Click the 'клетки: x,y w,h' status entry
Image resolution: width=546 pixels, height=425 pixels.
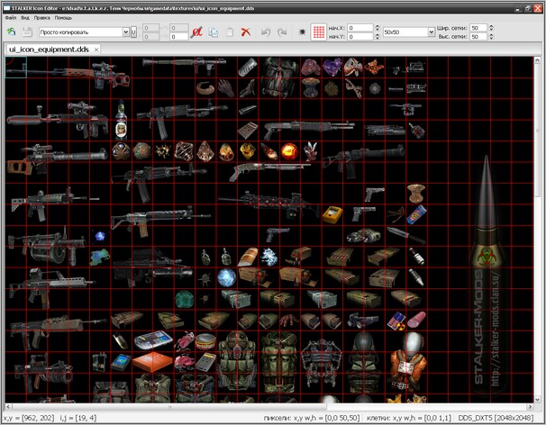coord(409,418)
